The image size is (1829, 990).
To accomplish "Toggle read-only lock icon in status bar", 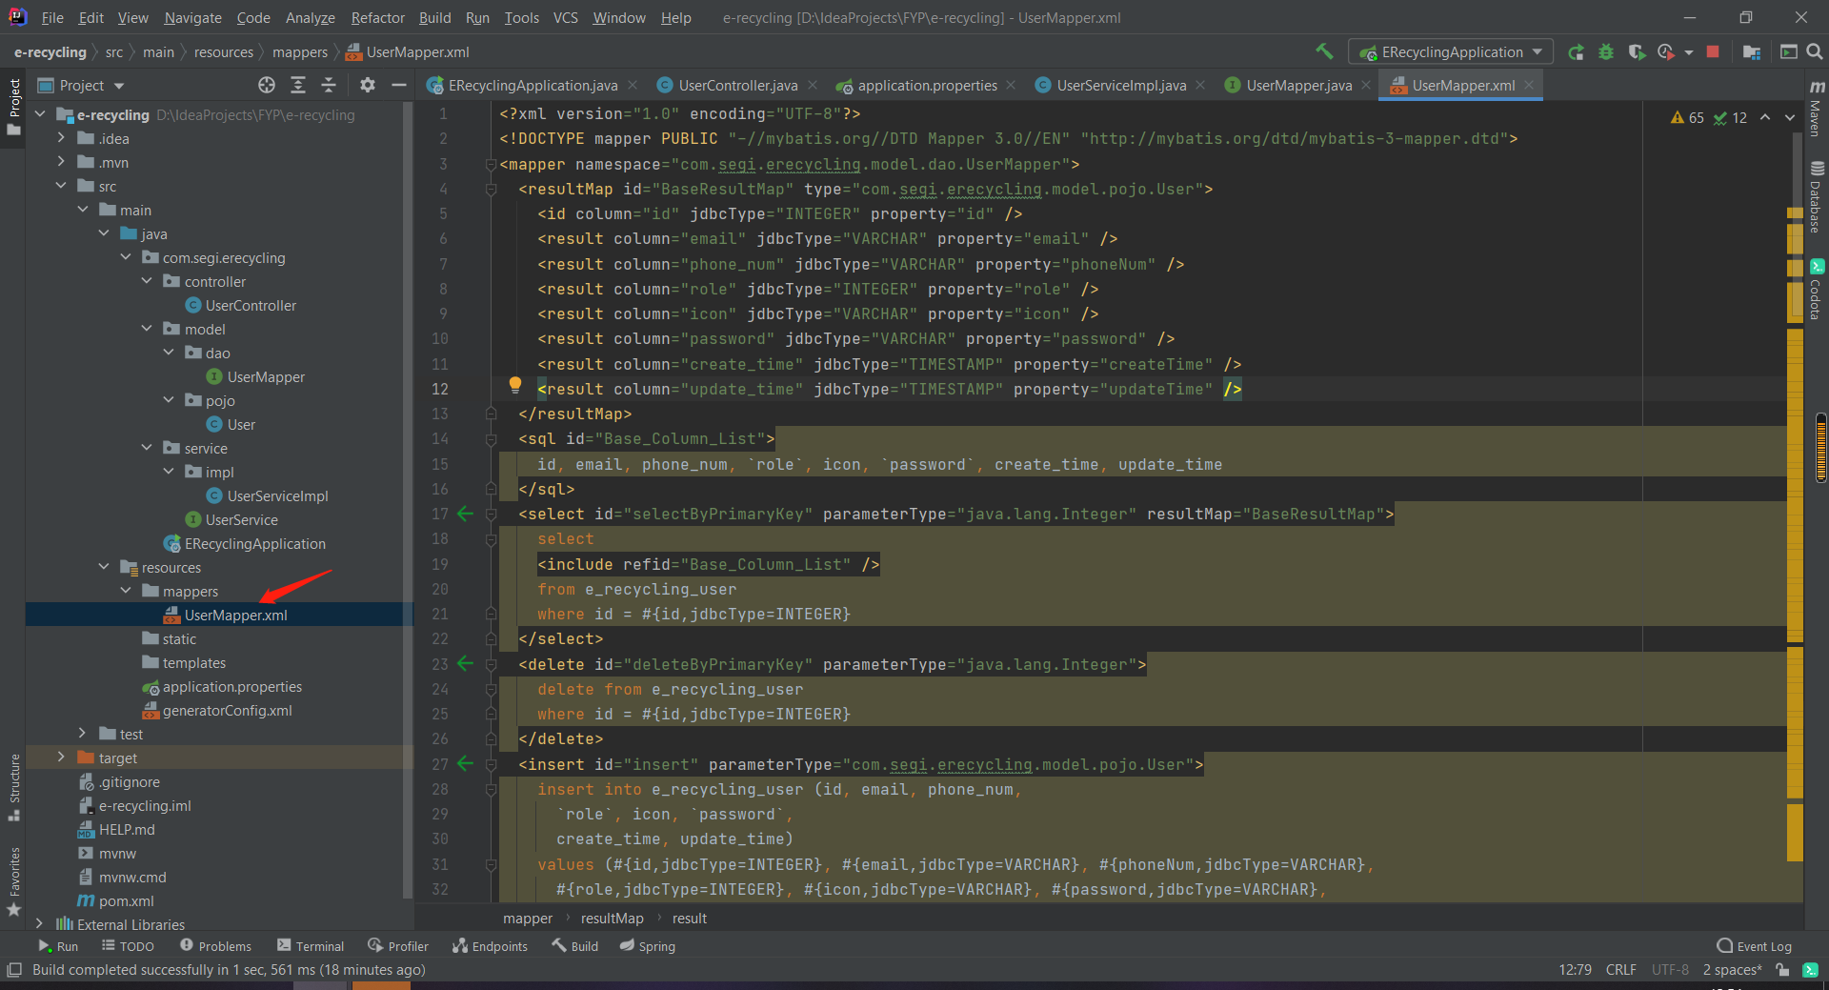I will [x=1782, y=970].
